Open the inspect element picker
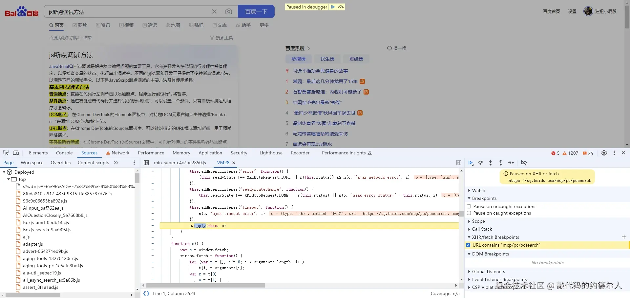This screenshot has width=630, height=298. (6, 153)
